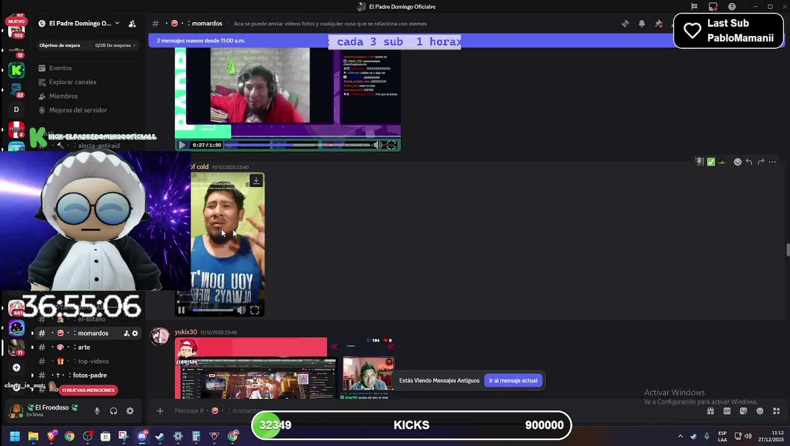This screenshot has width=790, height=446.
Task: Click the chat vertical scrollbar thumb
Action: click(x=788, y=250)
